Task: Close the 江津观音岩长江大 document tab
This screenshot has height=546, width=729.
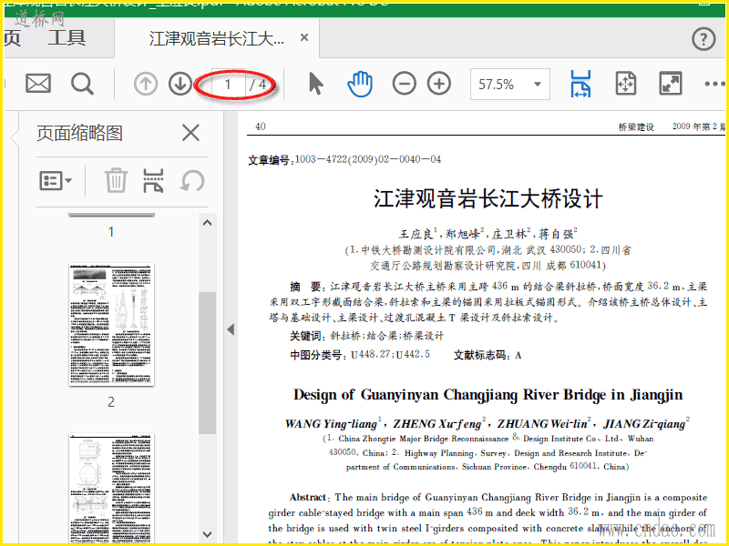Action: [304, 37]
